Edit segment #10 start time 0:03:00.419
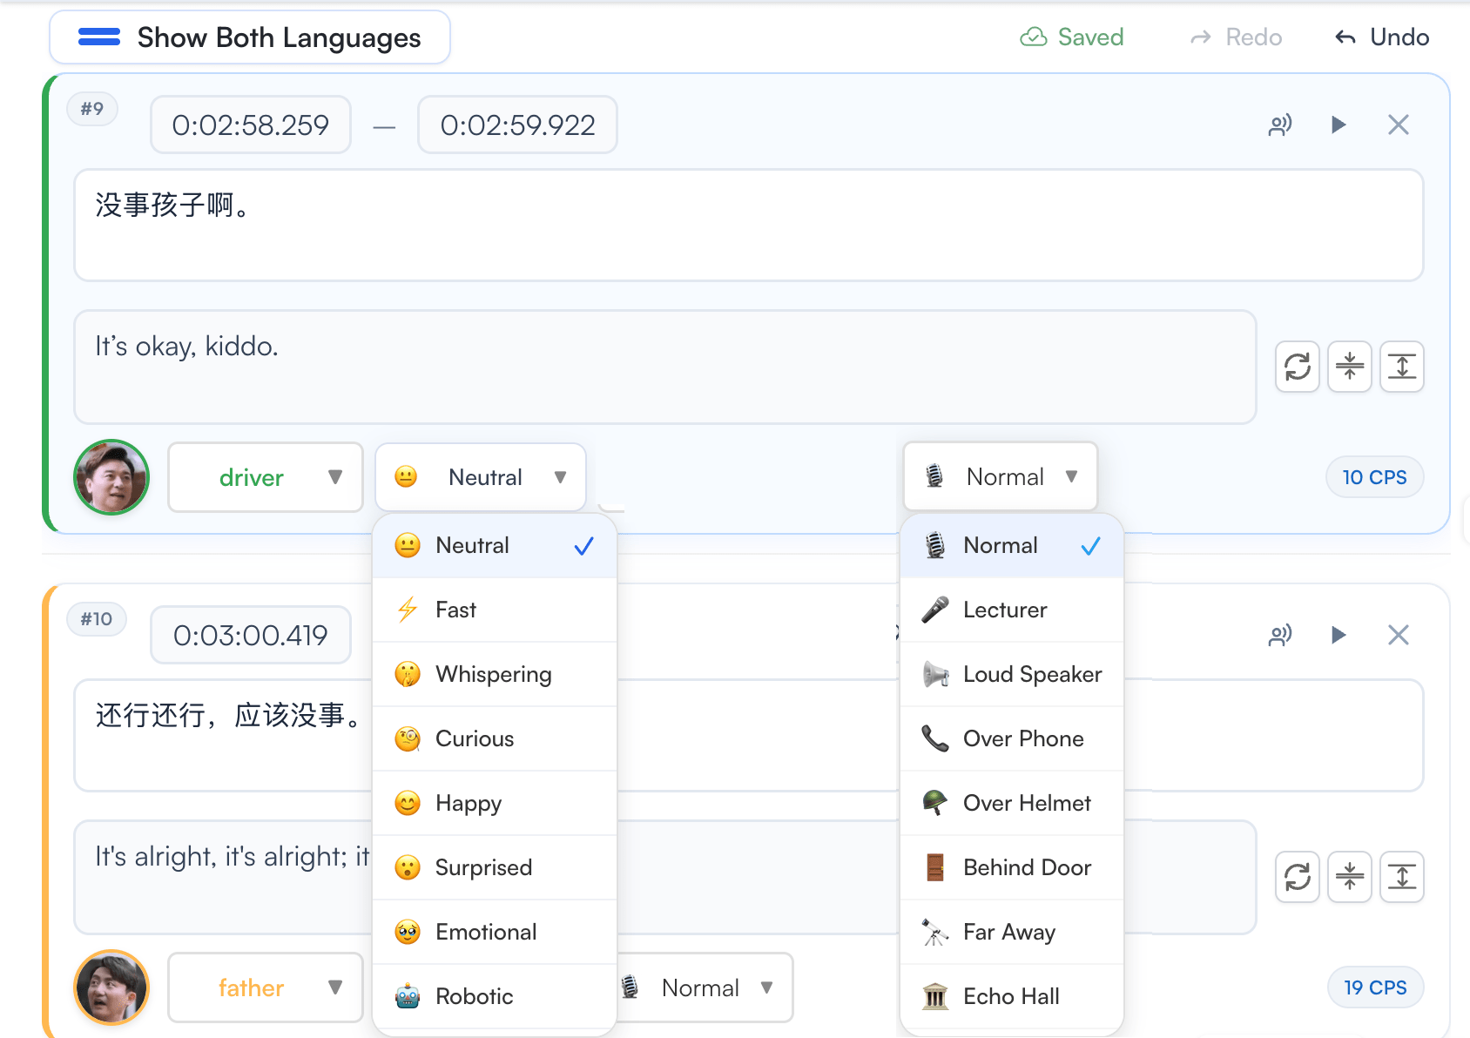 point(251,635)
